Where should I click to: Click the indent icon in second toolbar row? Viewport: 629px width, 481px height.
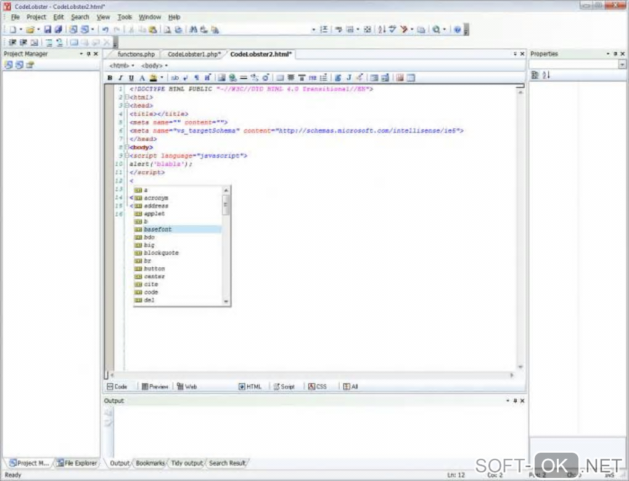point(12,42)
